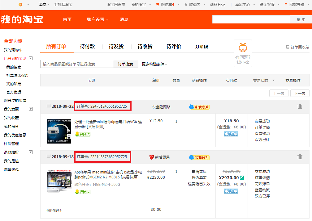Click the 搜 索 button in header
The height and width of the screenshot is (221, 312).
[301, 19]
